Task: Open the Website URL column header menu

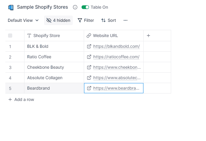Action: pyautogui.click(x=114, y=36)
